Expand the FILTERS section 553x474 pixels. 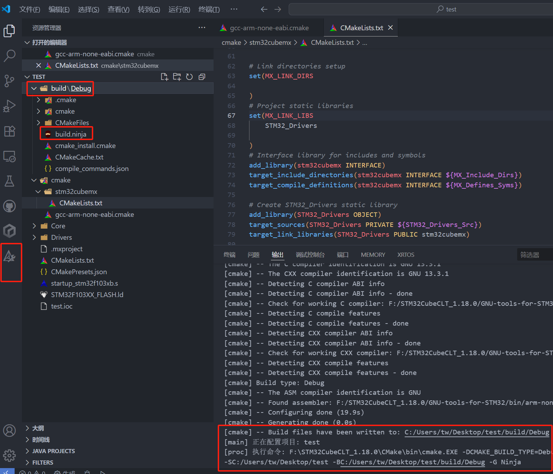click(118, 463)
